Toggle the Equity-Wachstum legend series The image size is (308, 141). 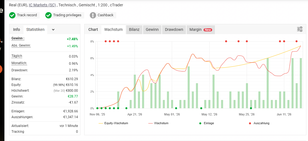(114, 123)
